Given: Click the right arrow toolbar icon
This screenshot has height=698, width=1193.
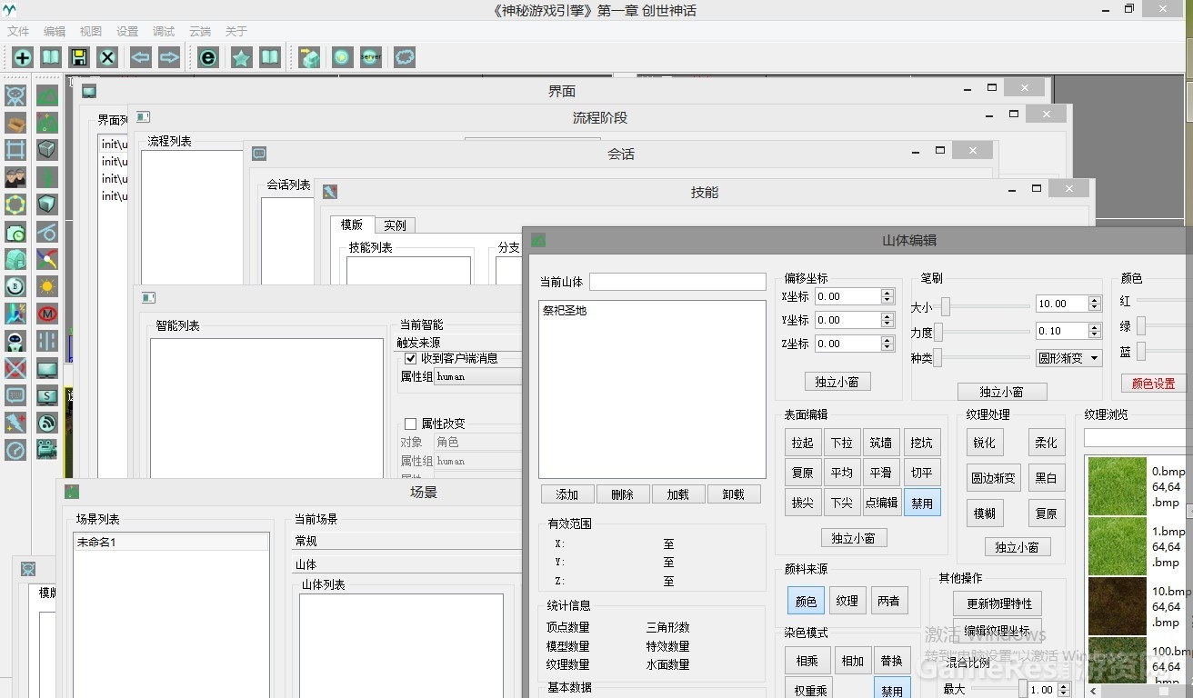Looking at the screenshot, I should pyautogui.click(x=169, y=57).
